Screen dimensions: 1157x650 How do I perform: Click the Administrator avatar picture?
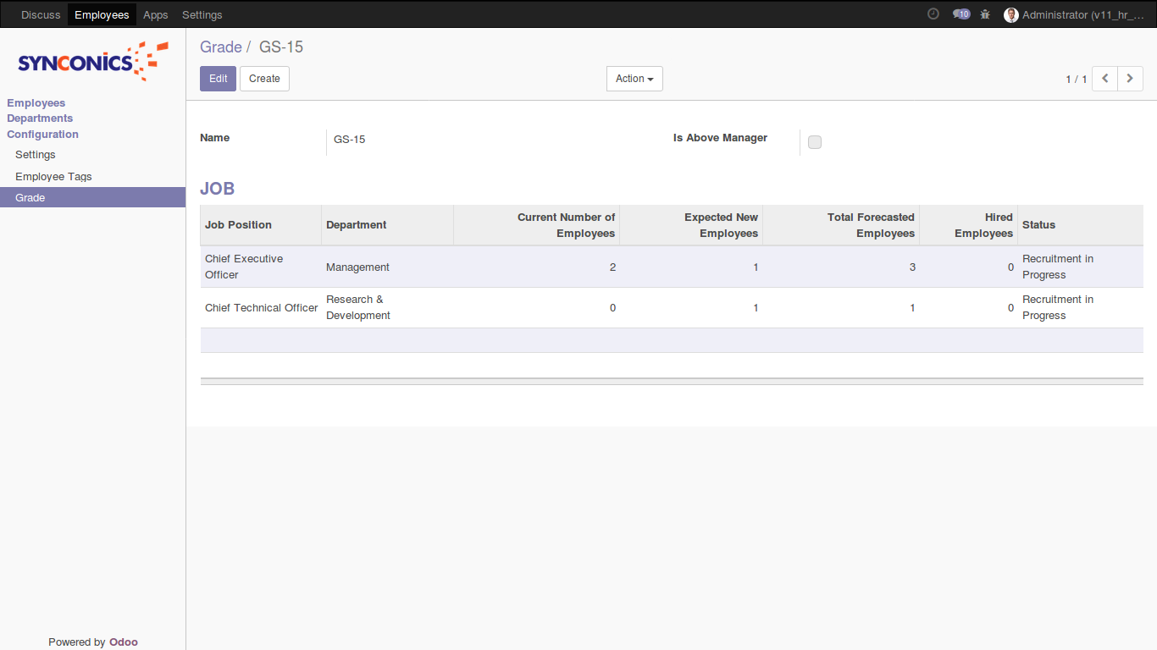click(x=1010, y=15)
